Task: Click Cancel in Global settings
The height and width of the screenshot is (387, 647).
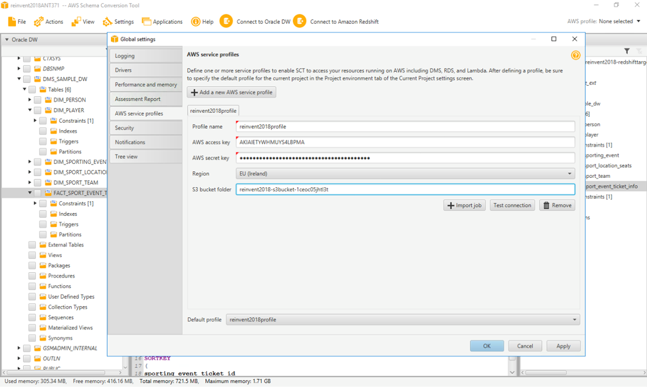Action: tap(525, 347)
